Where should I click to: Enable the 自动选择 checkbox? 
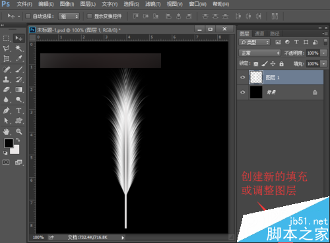28,16
